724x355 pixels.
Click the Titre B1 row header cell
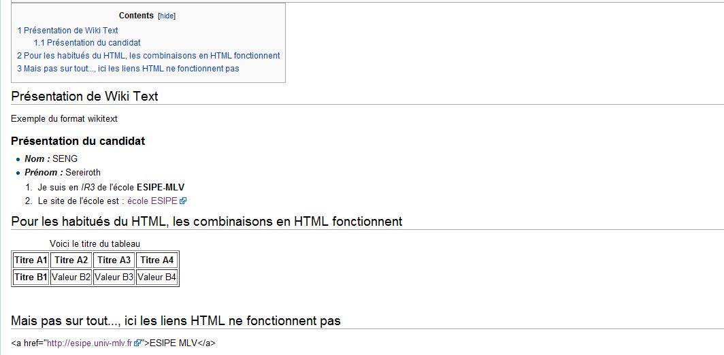[31, 277]
